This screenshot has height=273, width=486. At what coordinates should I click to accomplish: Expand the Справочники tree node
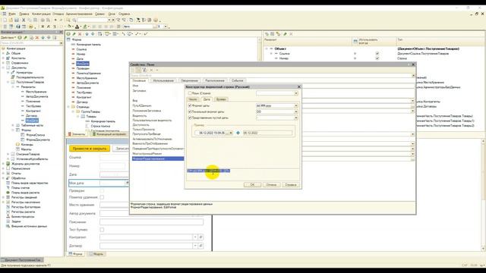click(x=3, y=63)
